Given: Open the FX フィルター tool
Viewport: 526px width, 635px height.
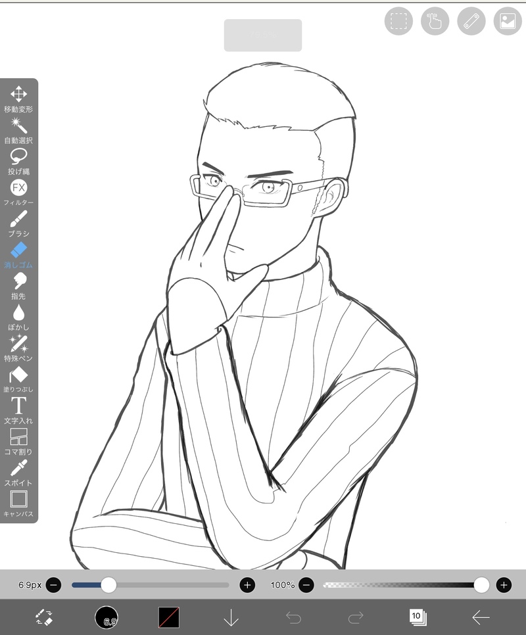Looking at the screenshot, I should pyautogui.click(x=18, y=193).
